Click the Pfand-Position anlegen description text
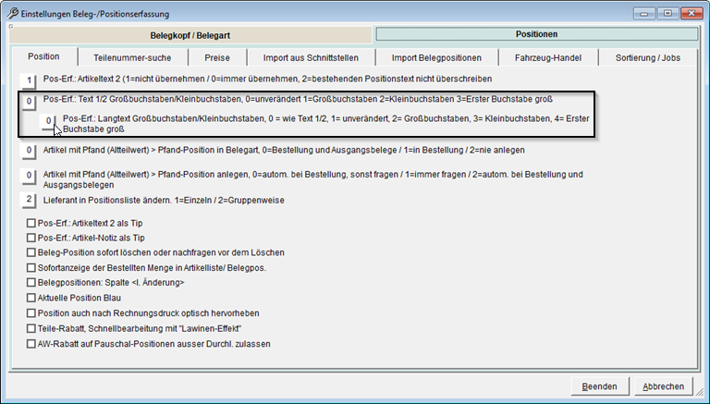Image resolution: width=710 pixels, height=404 pixels. 312,179
